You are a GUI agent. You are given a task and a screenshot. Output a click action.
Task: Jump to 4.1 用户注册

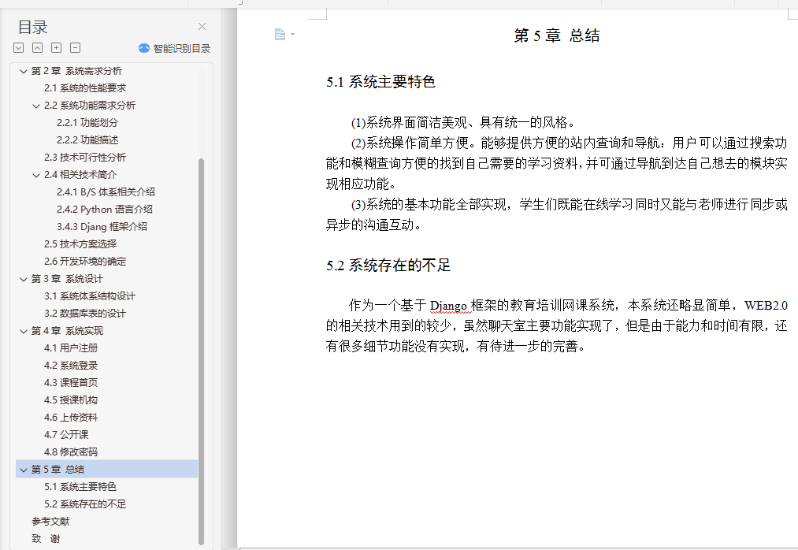[71, 347]
